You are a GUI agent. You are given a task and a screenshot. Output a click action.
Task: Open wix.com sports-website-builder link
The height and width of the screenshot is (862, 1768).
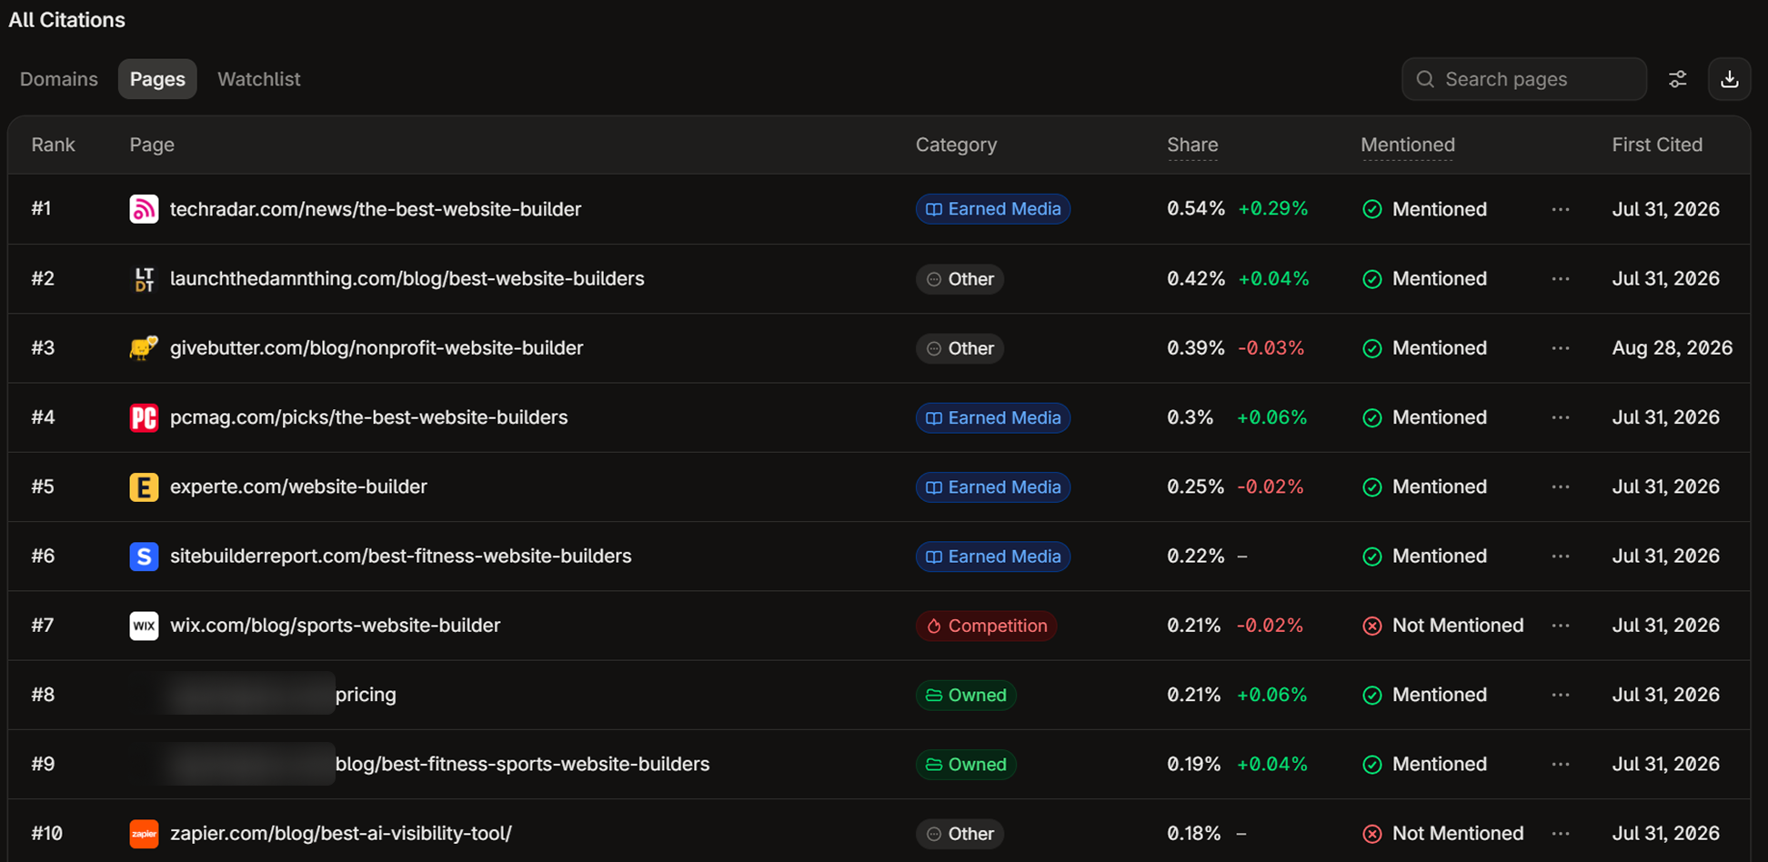pos(335,626)
